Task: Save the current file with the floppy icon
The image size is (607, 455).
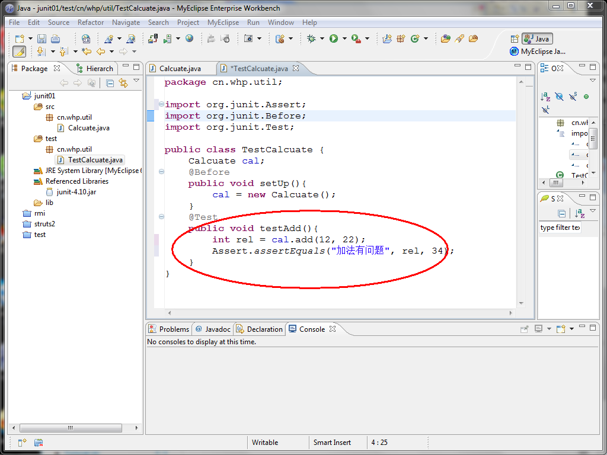Action: (41, 39)
